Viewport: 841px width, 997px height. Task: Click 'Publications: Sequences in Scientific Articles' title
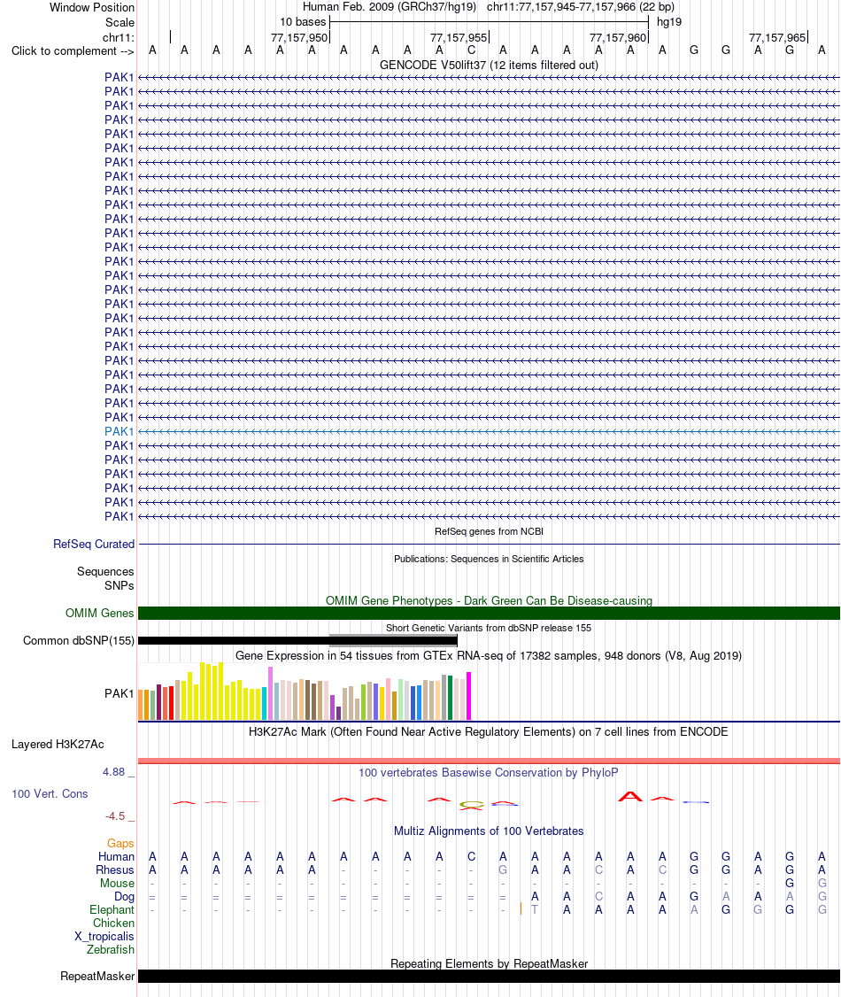click(x=489, y=559)
